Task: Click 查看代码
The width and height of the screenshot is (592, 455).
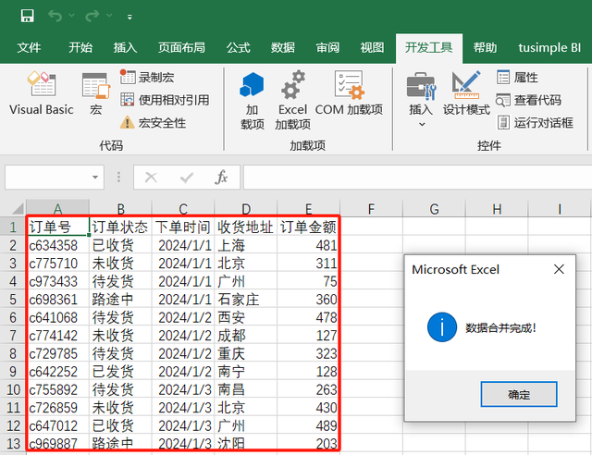Action: tap(528, 100)
